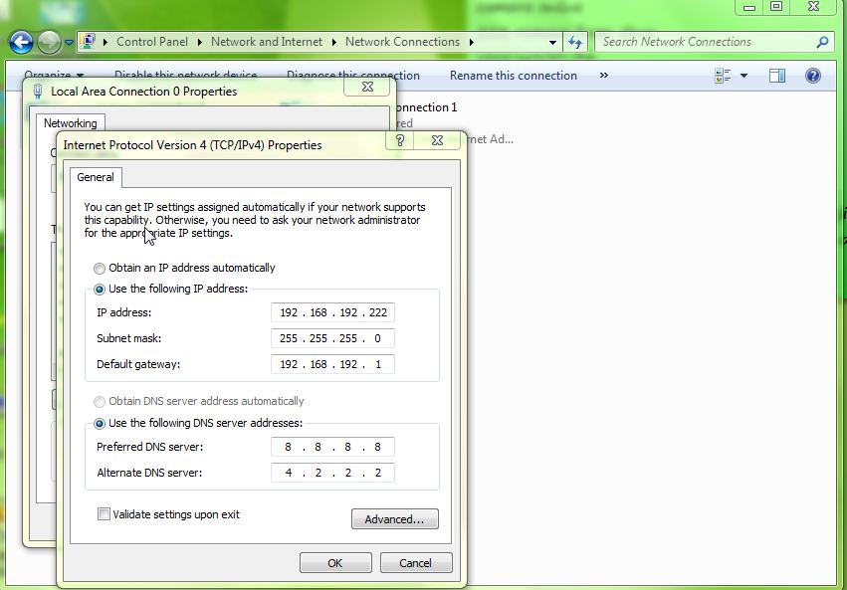Expand the address bar dropdown arrow
The width and height of the screenshot is (847, 590).
(x=551, y=42)
